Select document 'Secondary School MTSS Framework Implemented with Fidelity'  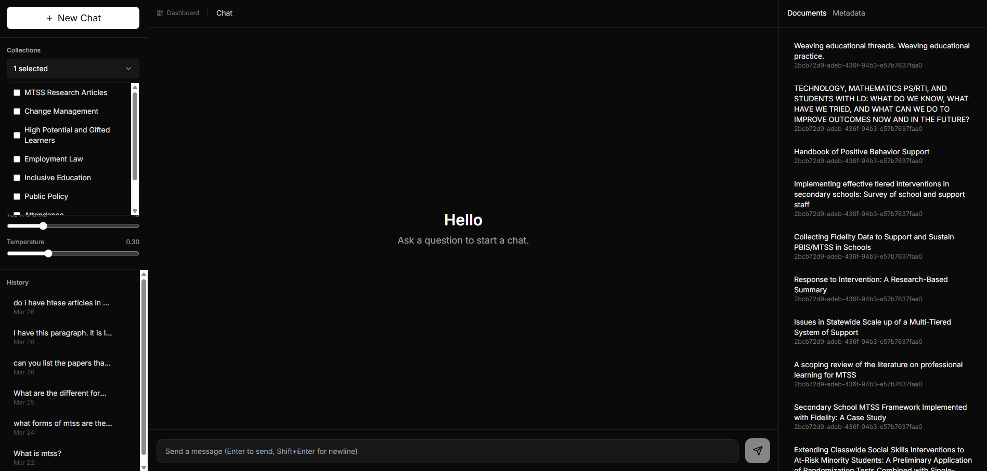882,416
